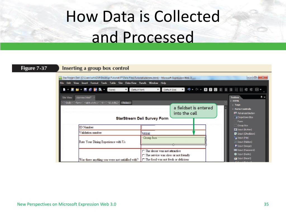Click the <body> tag selector
This screenshot has width=286, height=214.
tap(69, 103)
